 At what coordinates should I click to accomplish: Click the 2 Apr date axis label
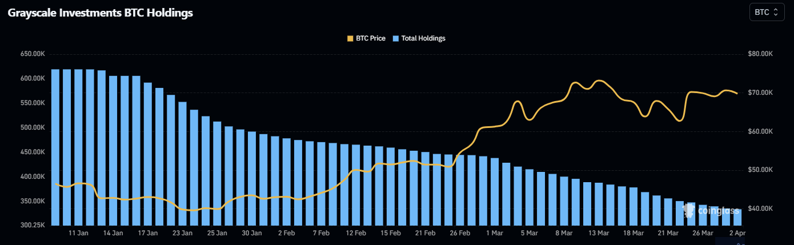click(737, 233)
